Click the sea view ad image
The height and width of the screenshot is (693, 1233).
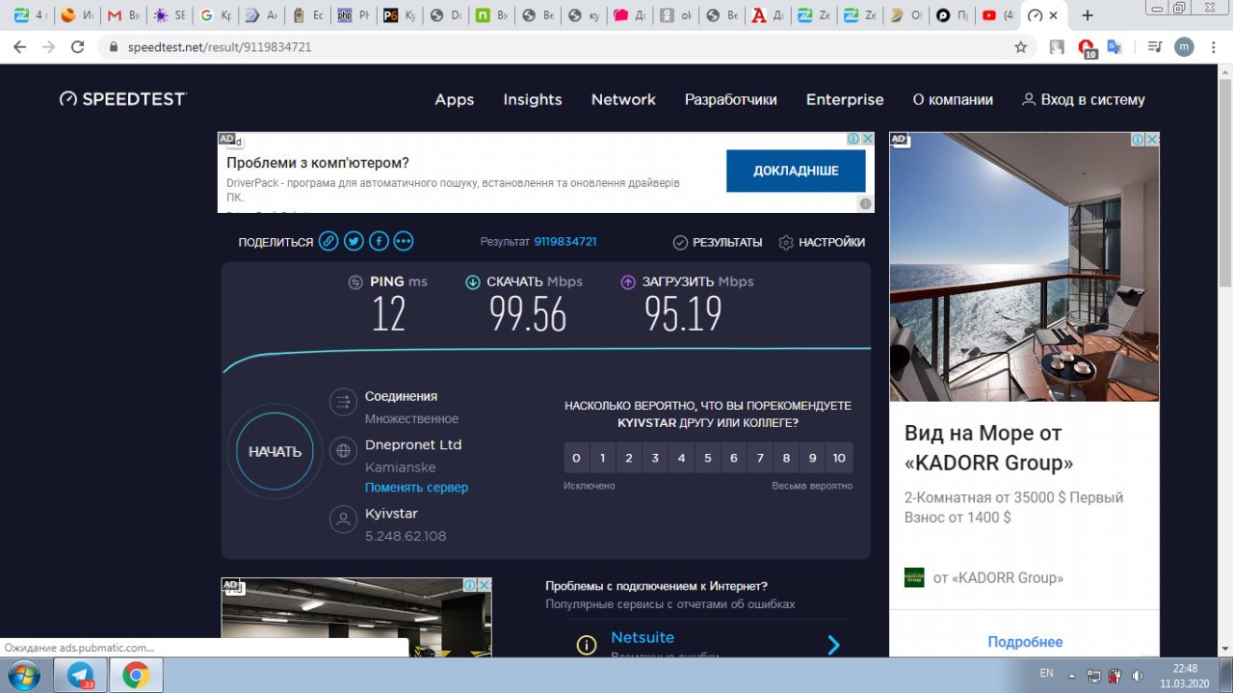click(x=1024, y=267)
